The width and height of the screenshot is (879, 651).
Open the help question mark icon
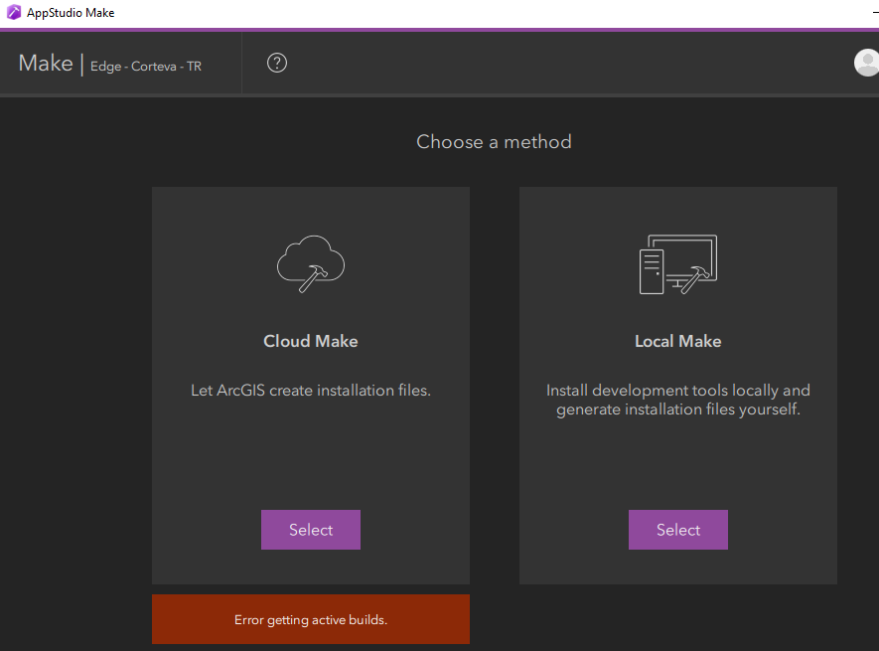click(x=277, y=63)
